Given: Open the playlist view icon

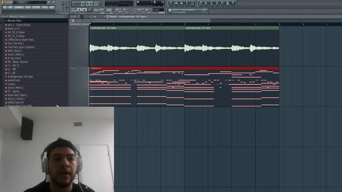Looking at the screenshot, I should click(x=171, y=3).
